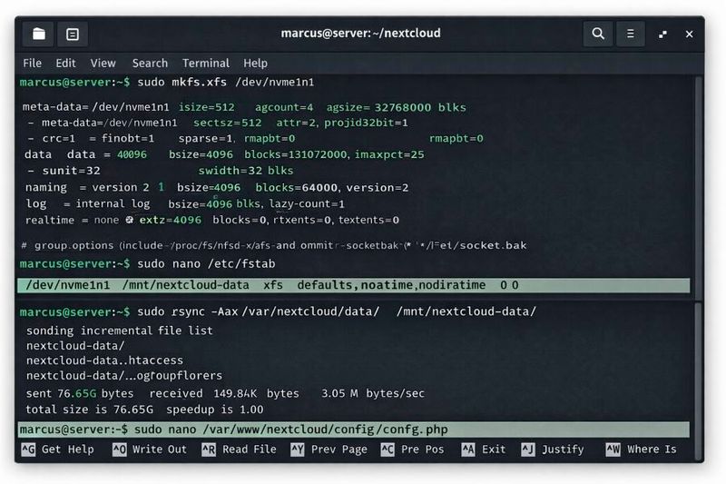This screenshot has width=726, height=484.
Task: Click the 'sudo mkfs.xfs /dev/nvme1n1' command
Action: (x=225, y=83)
